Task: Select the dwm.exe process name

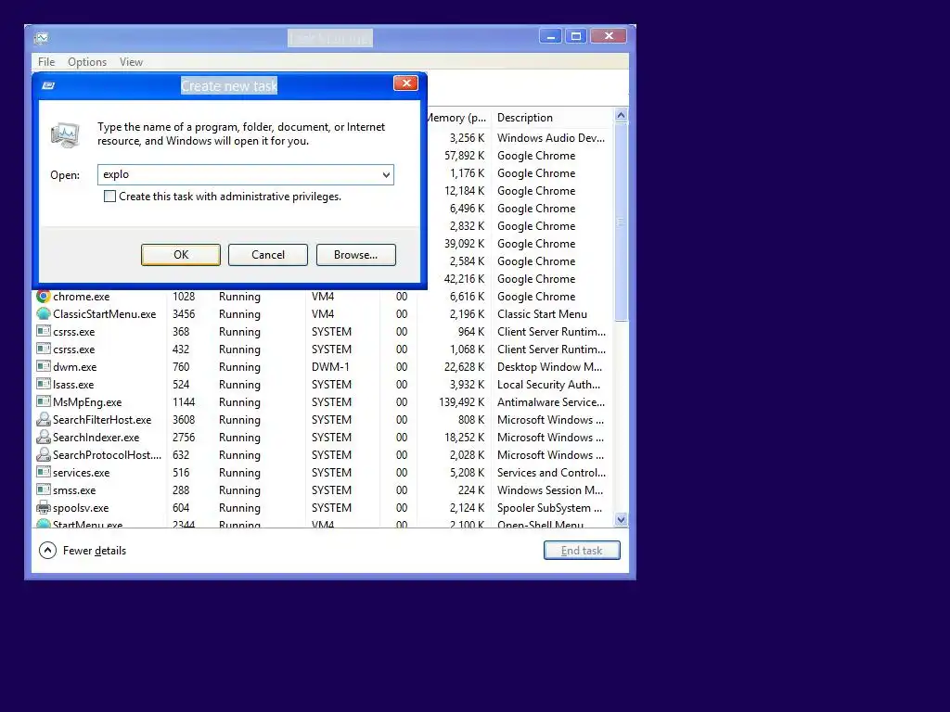Action: click(x=74, y=367)
